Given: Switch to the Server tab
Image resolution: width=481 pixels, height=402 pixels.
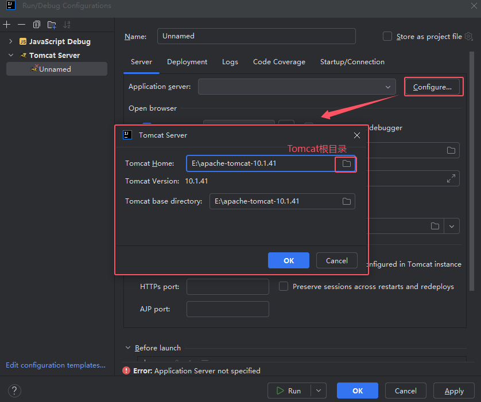Looking at the screenshot, I should point(141,62).
